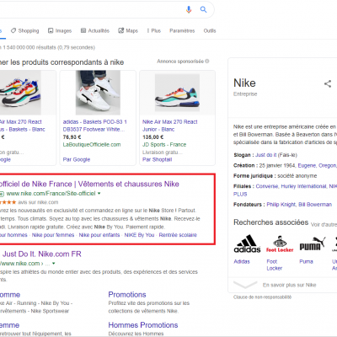Screen dimensions: 337x337
Task: Click the Puma text link
Action: [x=306, y=261]
